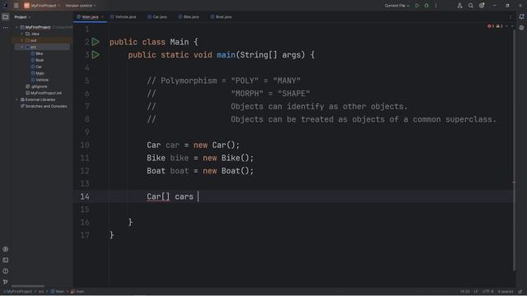Change file encoding UTF-8 in status bar

[487, 292]
